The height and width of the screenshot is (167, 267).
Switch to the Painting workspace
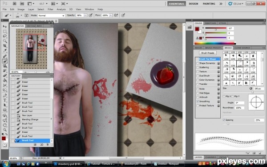209,4
